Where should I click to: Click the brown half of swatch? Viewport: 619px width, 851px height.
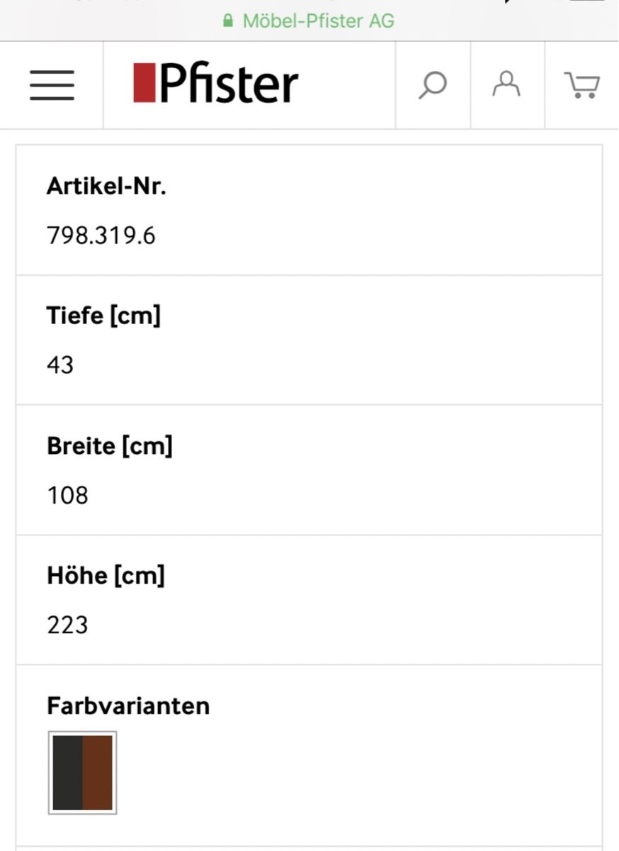point(98,773)
